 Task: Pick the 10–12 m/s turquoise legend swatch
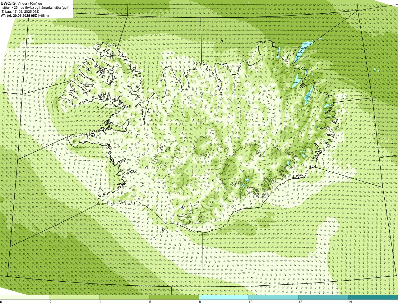click(274, 297)
